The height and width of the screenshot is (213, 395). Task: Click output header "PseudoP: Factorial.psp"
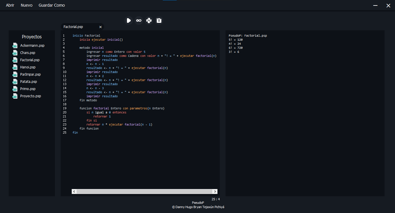[x=248, y=35]
